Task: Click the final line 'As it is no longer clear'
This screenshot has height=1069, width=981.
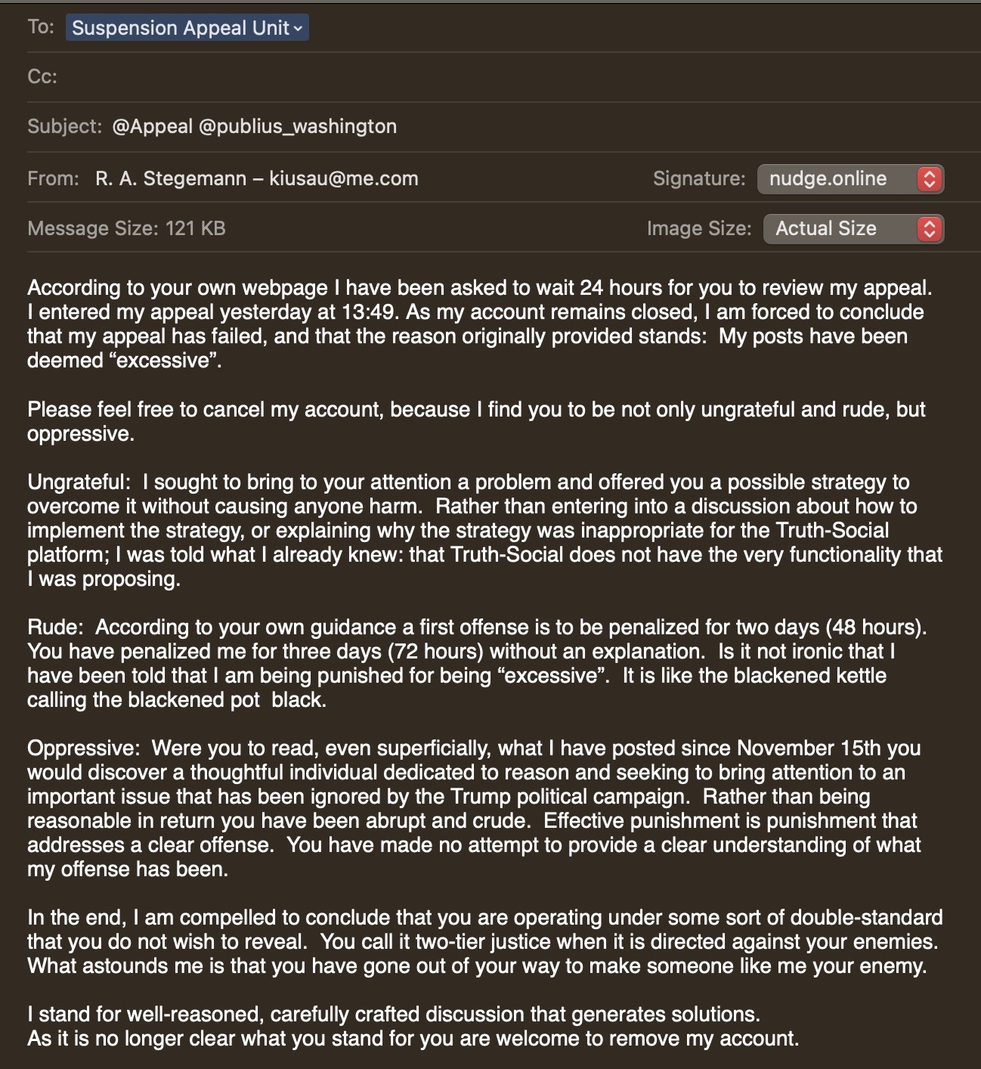Action: coord(413,1039)
